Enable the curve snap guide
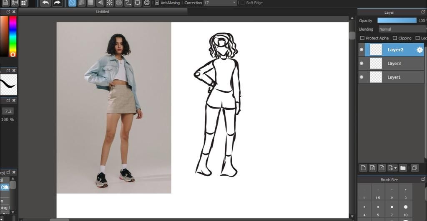Image resolution: width=427 pixels, height=221 pixels. [x=128, y=3]
